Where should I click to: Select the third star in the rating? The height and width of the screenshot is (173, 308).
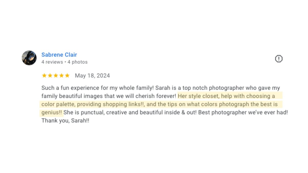56,76
